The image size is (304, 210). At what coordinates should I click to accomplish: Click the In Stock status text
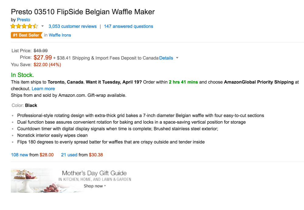22,75
